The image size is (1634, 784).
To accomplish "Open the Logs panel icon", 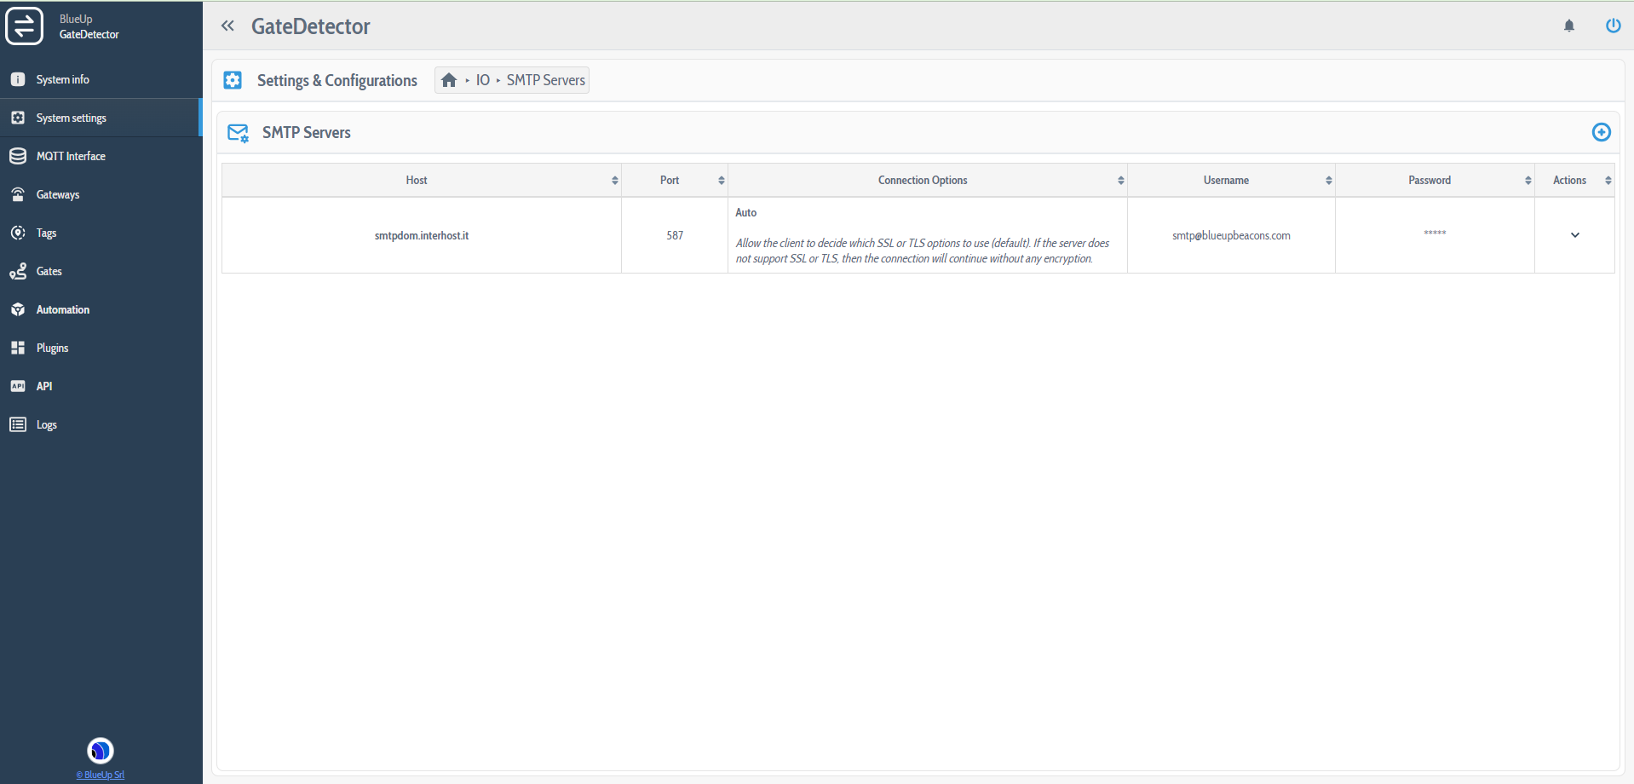I will pos(18,424).
